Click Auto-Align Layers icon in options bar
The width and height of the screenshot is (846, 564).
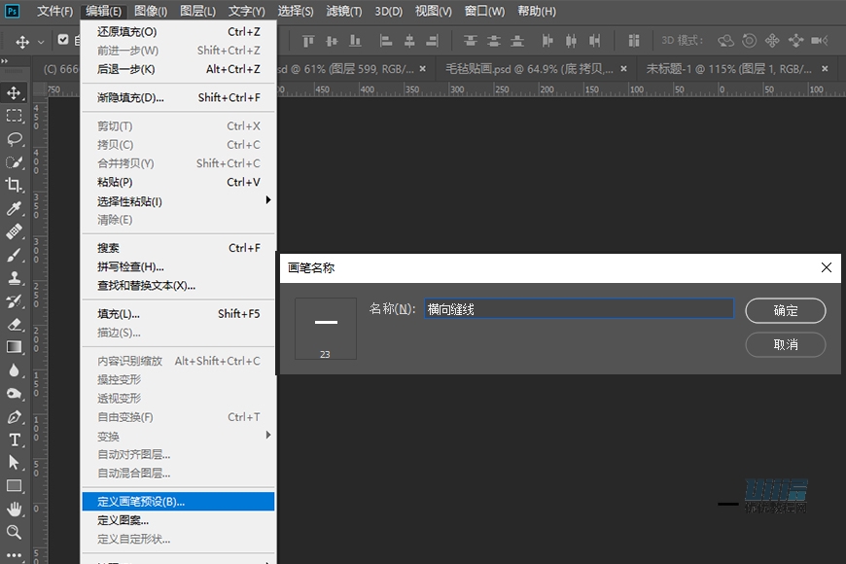(x=634, y=41)
